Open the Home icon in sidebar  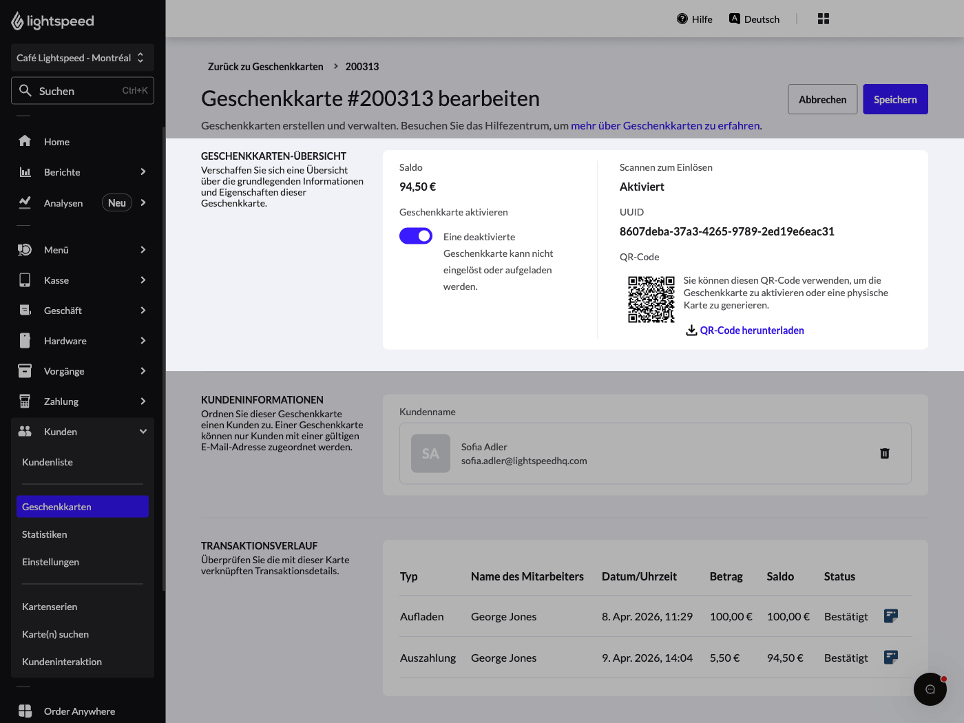click(25, 141)
